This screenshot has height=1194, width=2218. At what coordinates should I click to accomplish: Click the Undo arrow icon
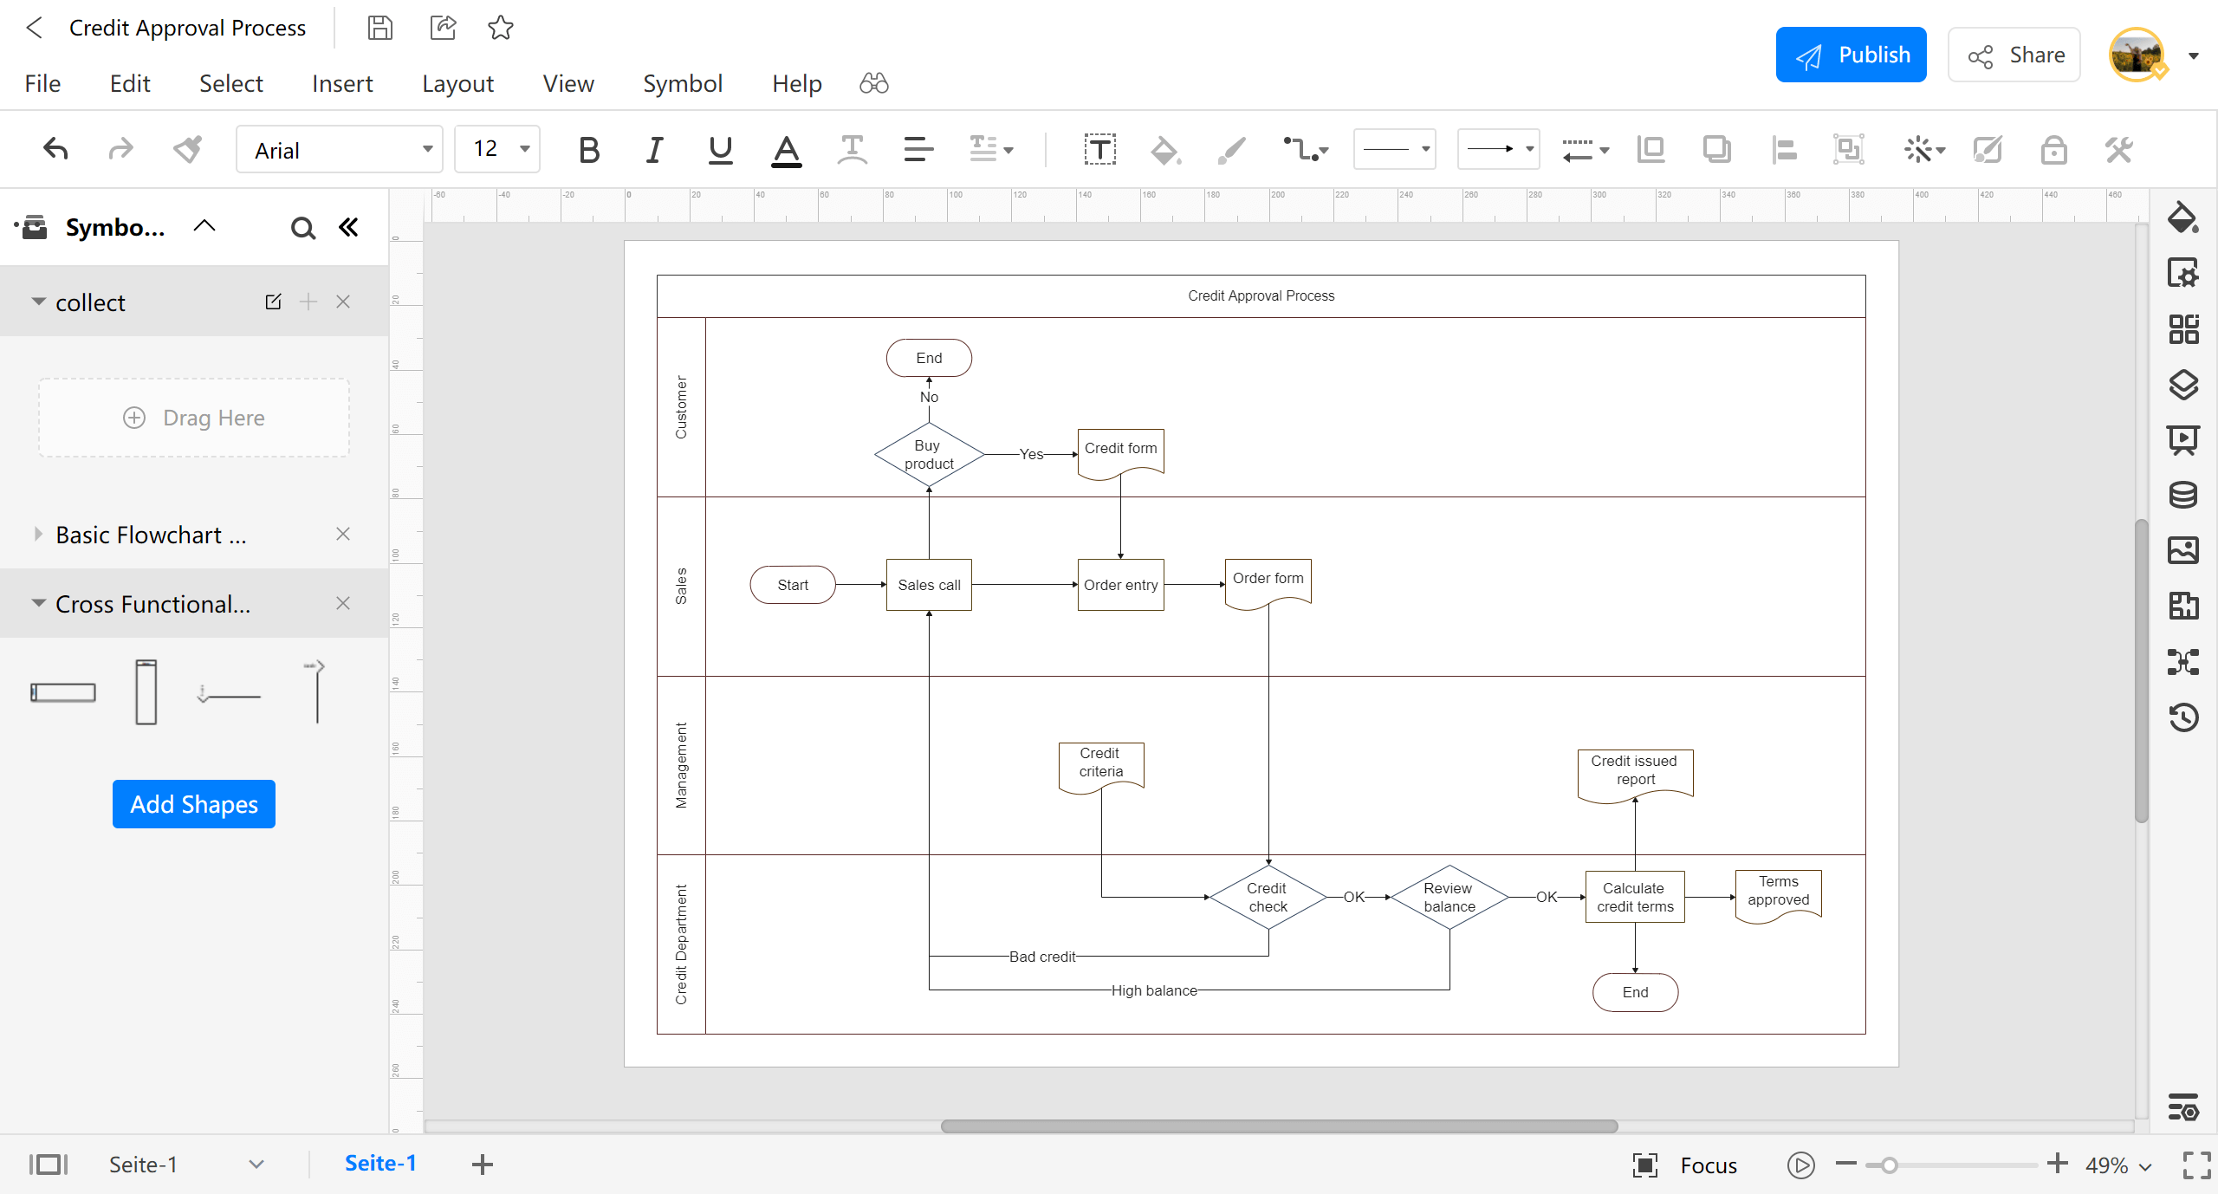click(x=55, y=148)
